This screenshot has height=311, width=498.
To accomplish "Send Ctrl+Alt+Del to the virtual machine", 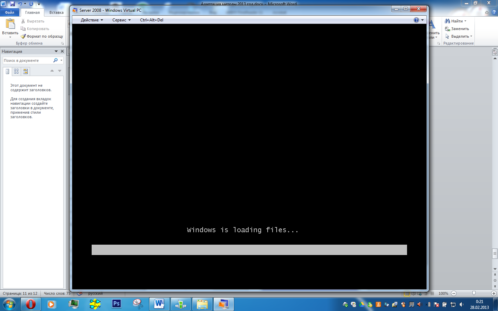I will click(x=151, y=20).
